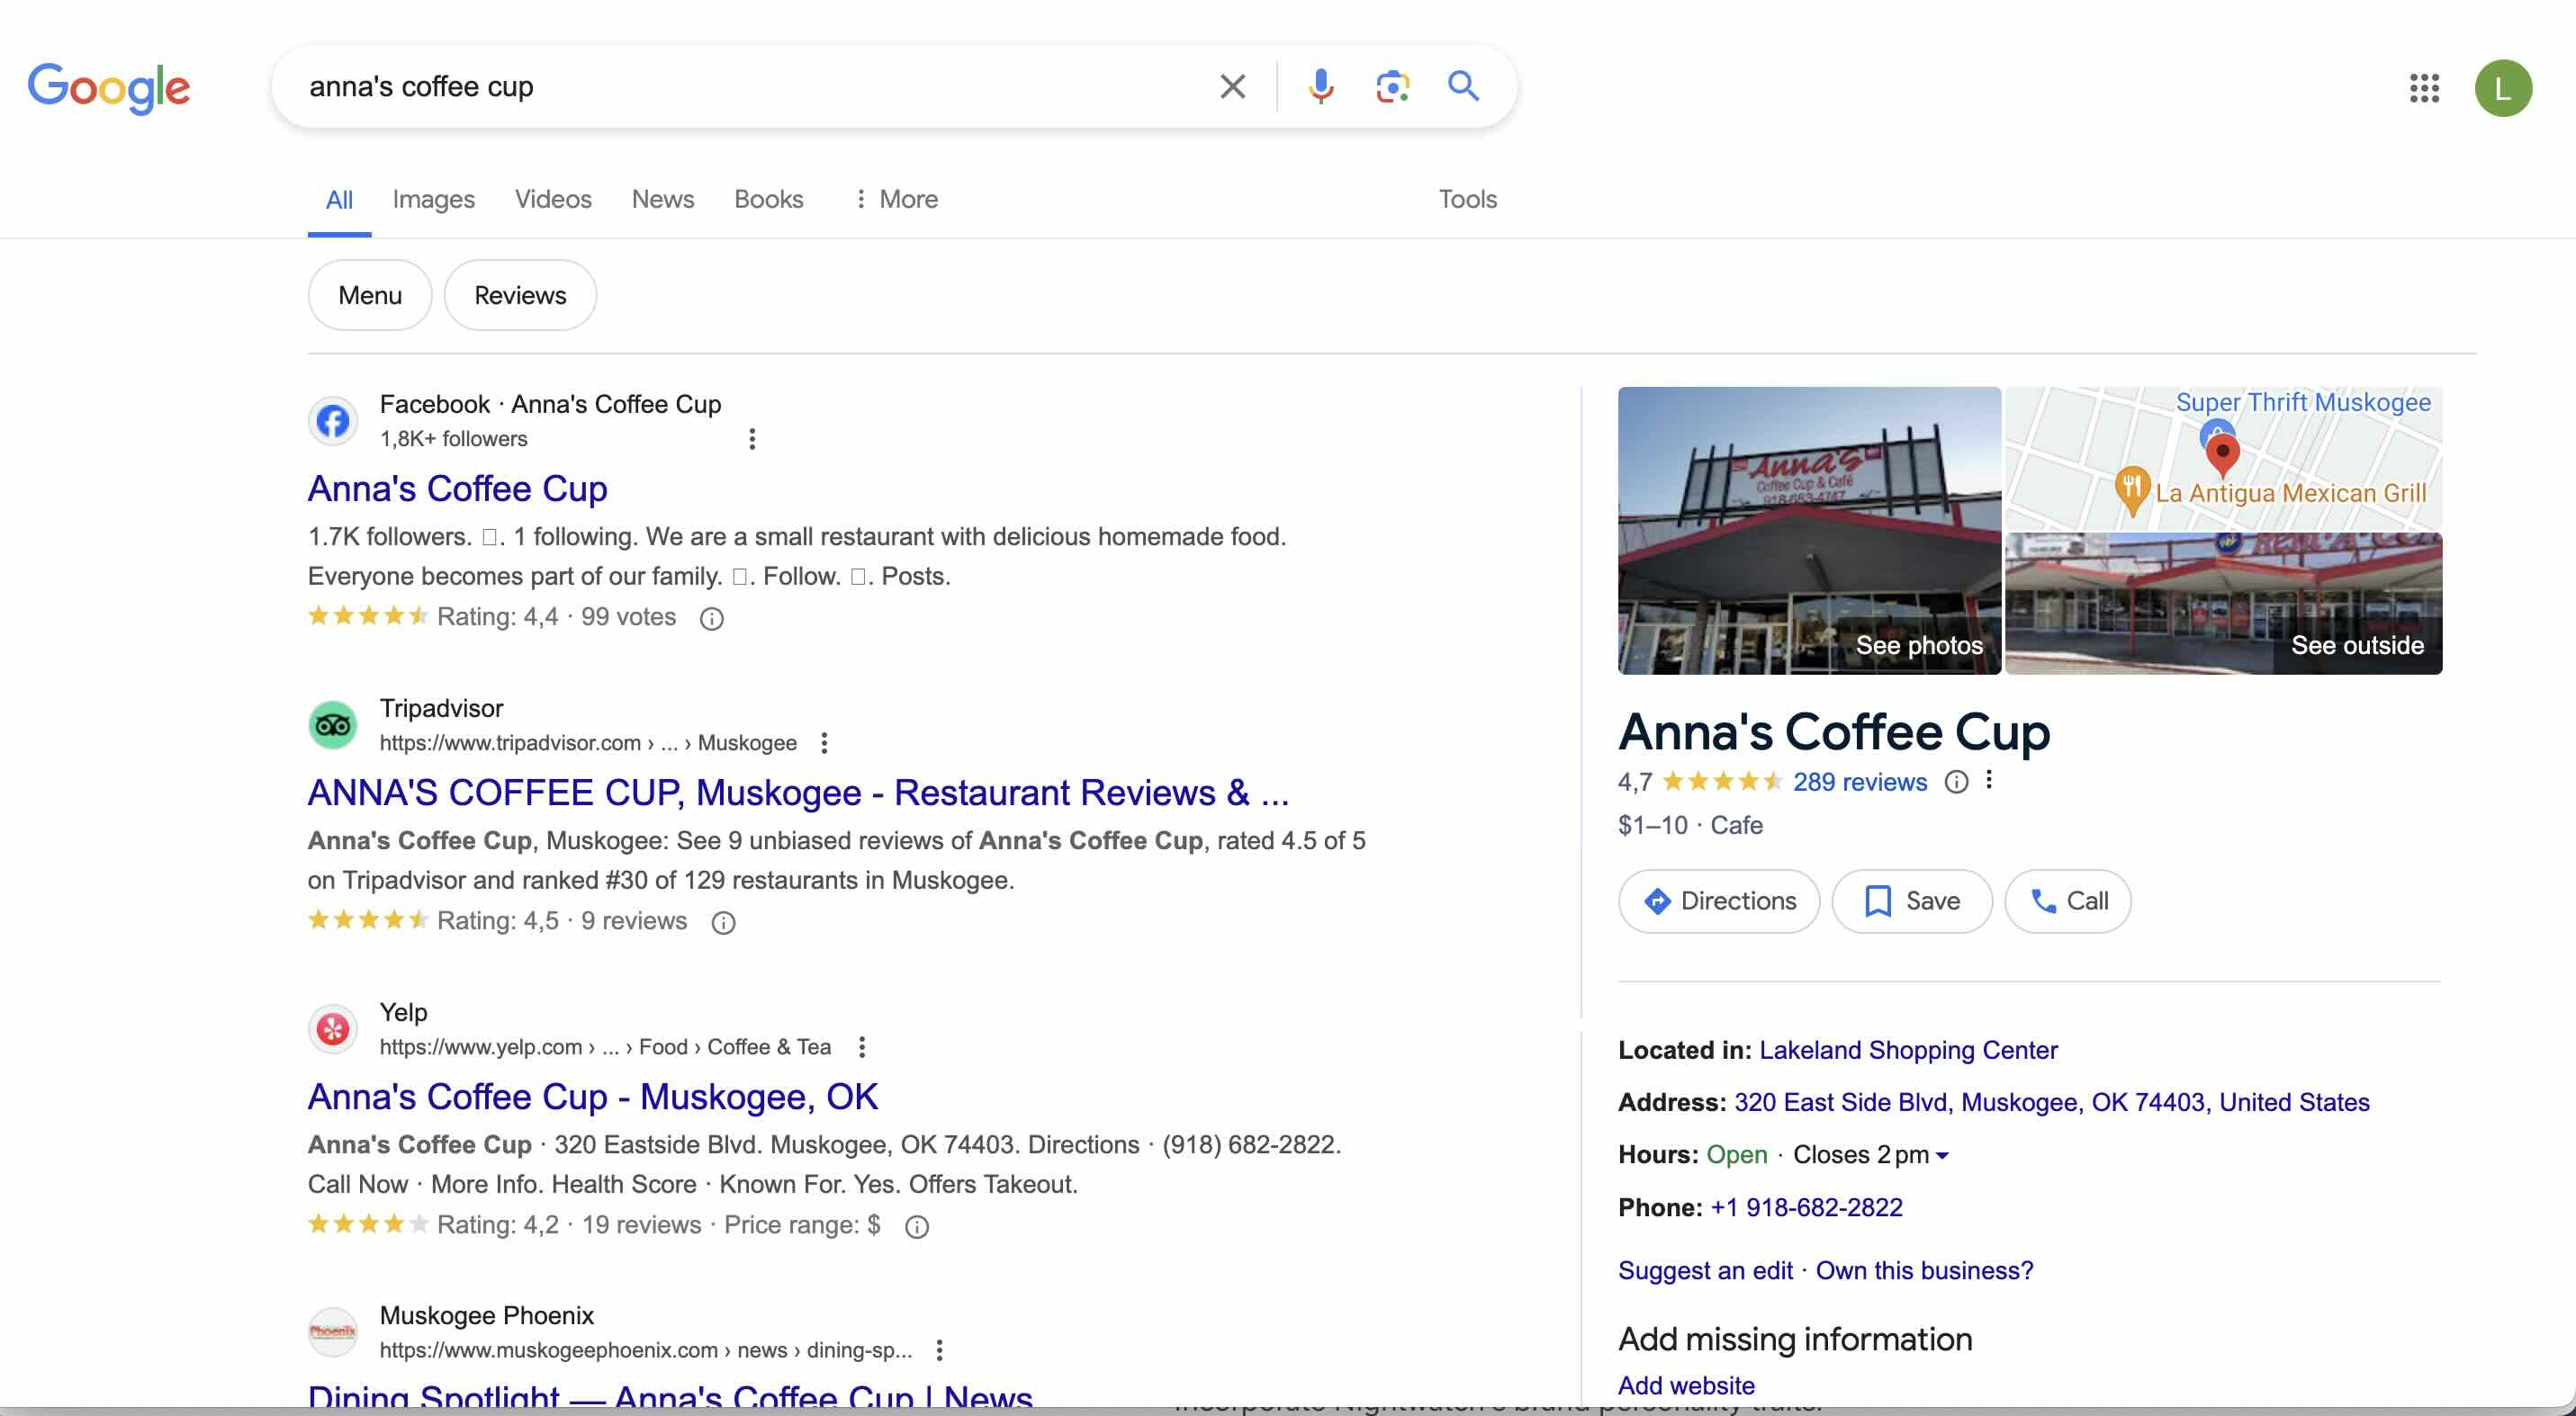Get Directions to Anna's Coffee Cup
Screen dimensions: 2576x1416
(x=1718, y=901)
